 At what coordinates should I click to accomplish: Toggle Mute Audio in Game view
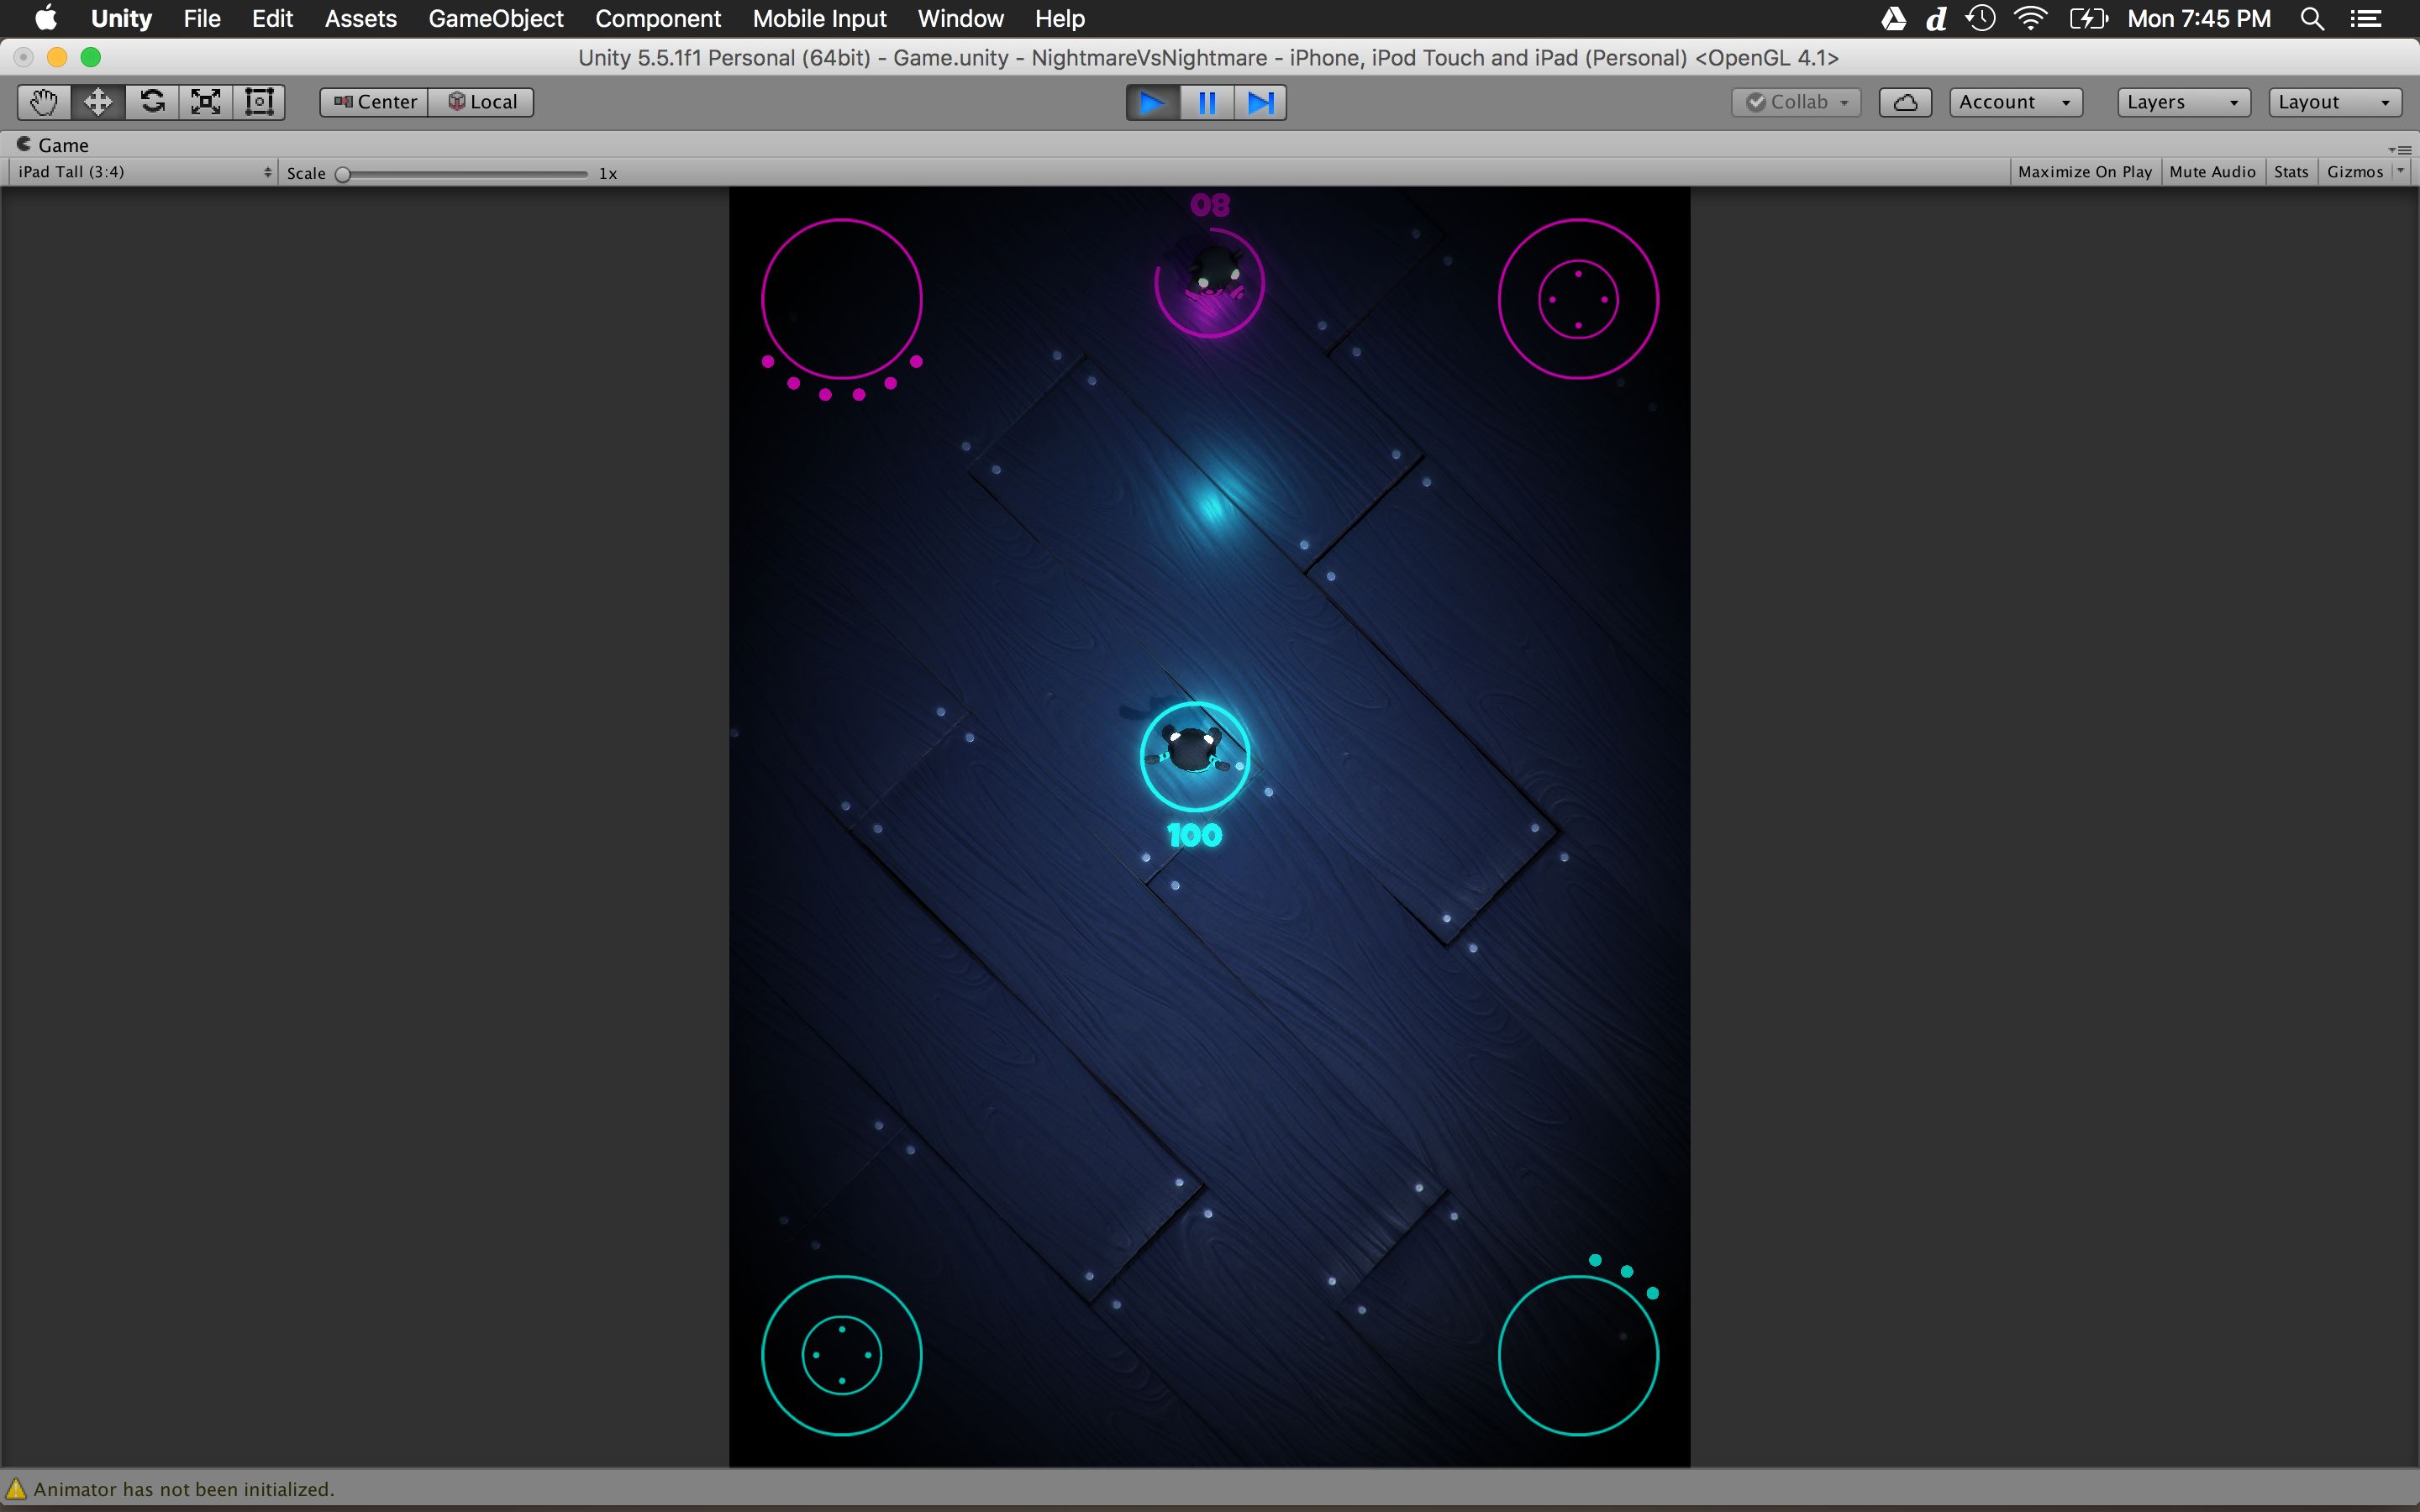click(2212, 172)
